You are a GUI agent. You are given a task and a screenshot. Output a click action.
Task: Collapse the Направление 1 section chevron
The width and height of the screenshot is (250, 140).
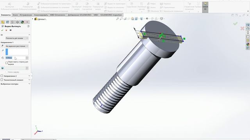pos(29,42)
